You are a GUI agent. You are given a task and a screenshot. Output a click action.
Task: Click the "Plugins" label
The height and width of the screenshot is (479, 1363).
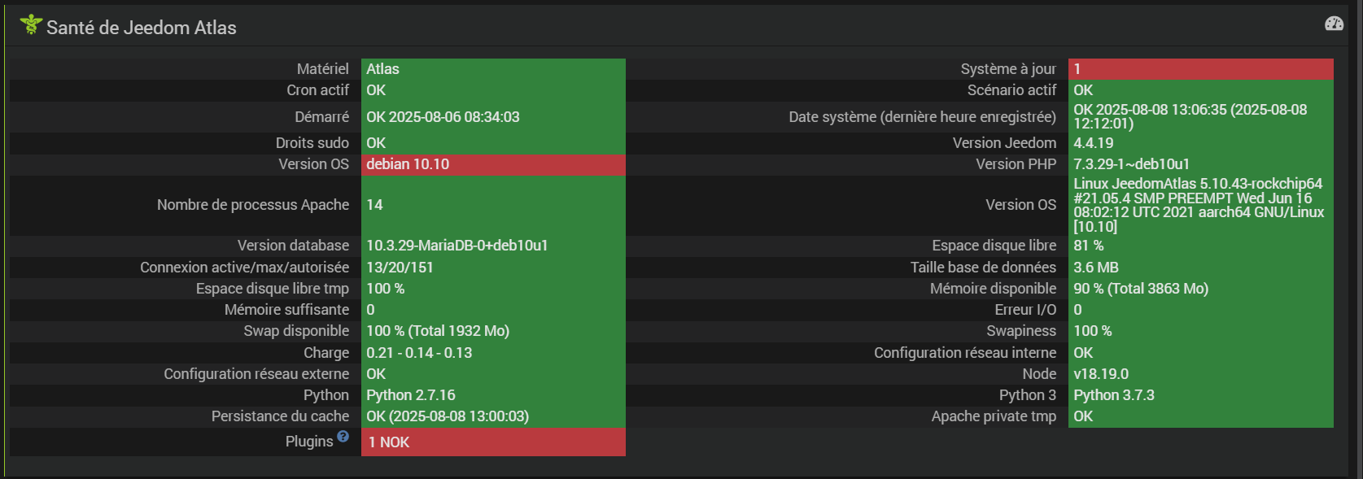click(309, 442)
